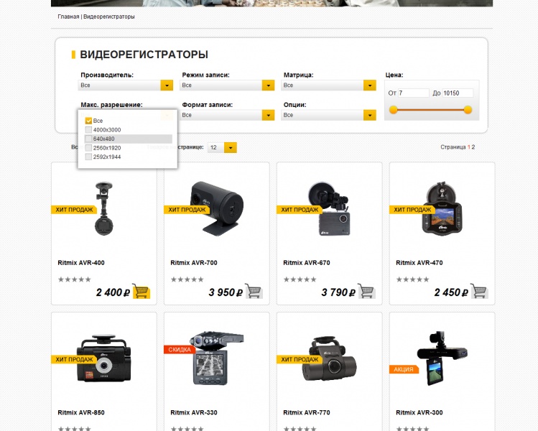Focus the От minimum price field
Image resolution: width=538 pixels, height=431 pixels.
coord(414,93)
